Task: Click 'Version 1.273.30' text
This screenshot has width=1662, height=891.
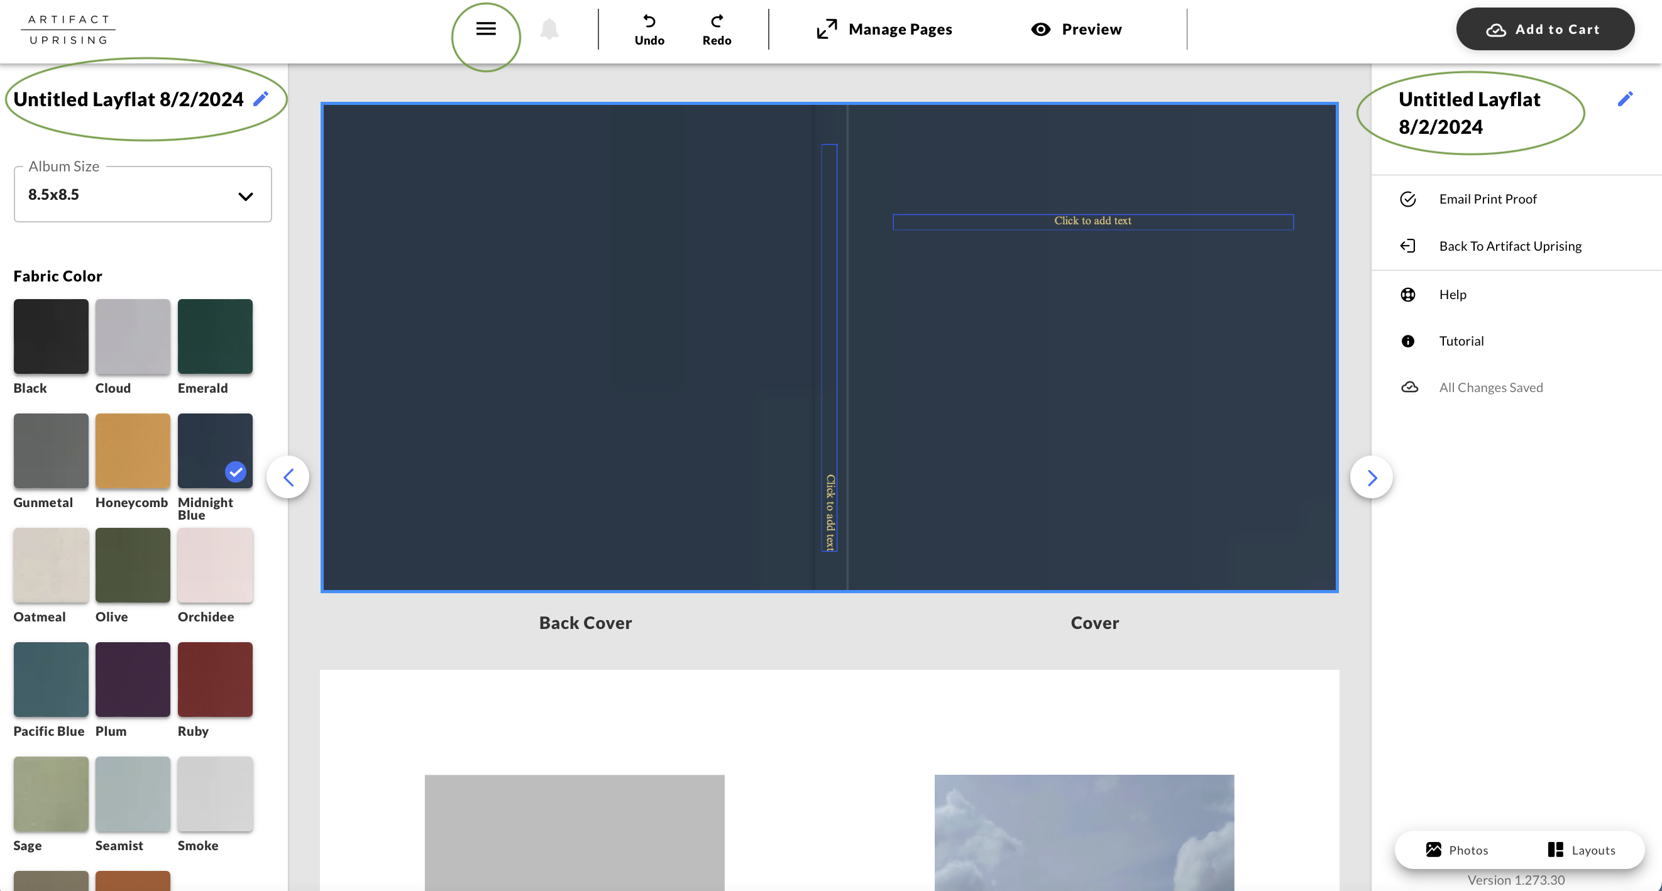Action: click(1516, 880)
